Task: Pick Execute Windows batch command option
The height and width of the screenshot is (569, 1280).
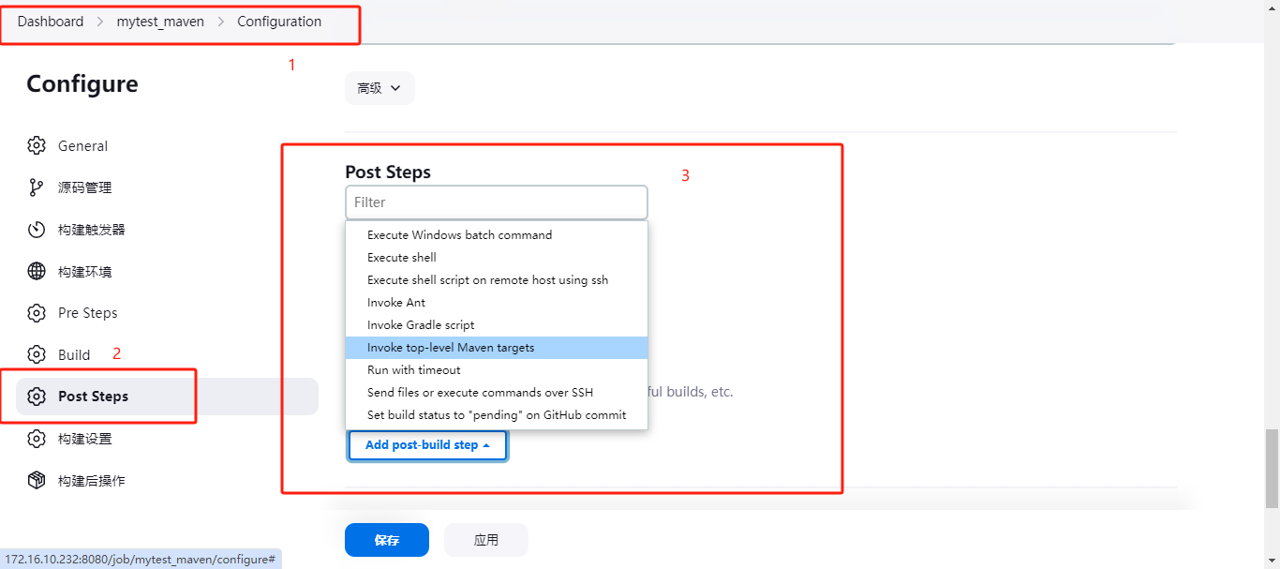Action: 459,235
